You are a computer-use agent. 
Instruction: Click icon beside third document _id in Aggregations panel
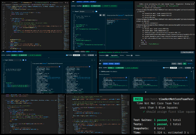186,77
